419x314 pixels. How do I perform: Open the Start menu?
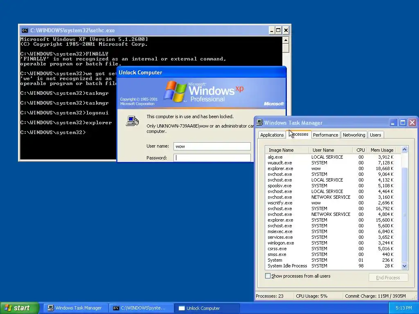(19, 308)
